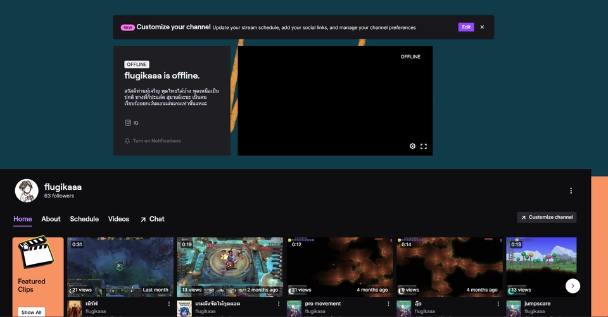
Task: Show all featured clips
Action: (x=31, y=312)
